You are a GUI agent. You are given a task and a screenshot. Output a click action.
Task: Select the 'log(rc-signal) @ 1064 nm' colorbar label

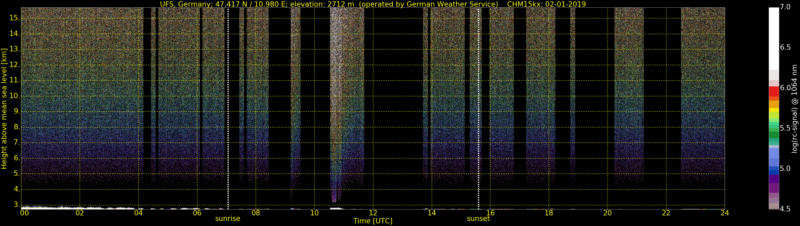click(794, 109)
